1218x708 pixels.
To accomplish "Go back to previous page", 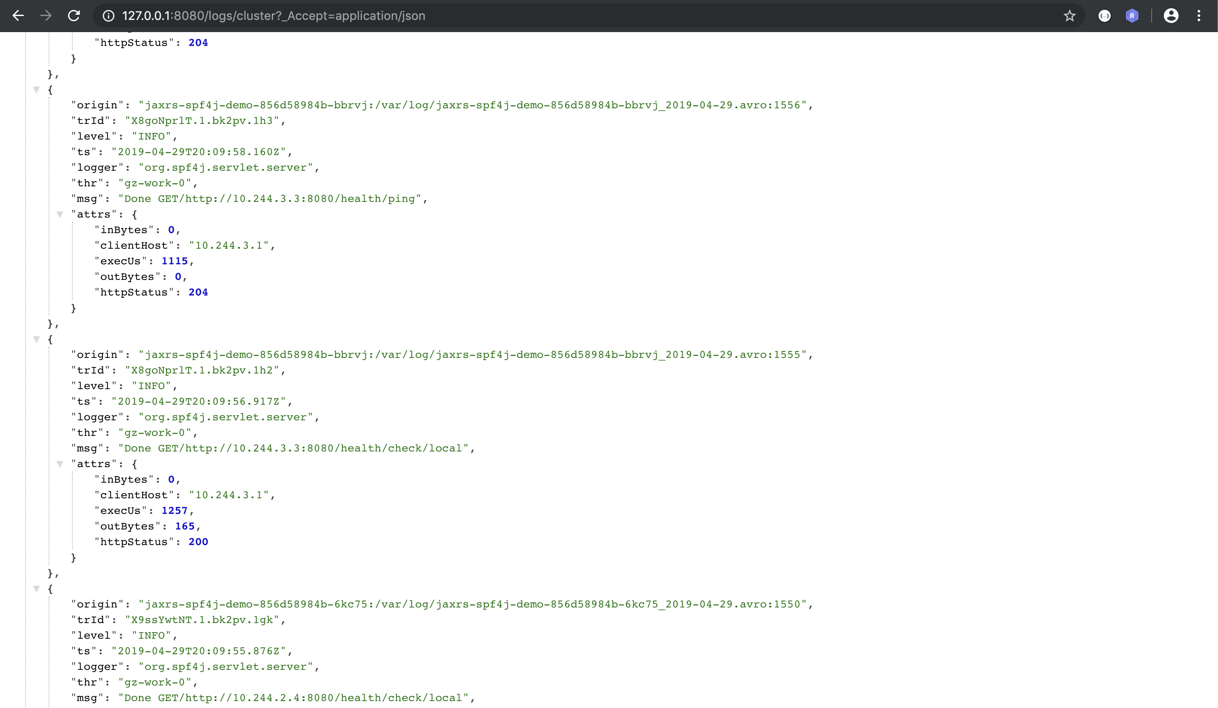I will click(x=18, y=16).
